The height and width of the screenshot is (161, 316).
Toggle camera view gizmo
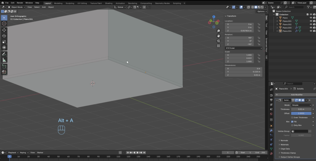(218, 41)
